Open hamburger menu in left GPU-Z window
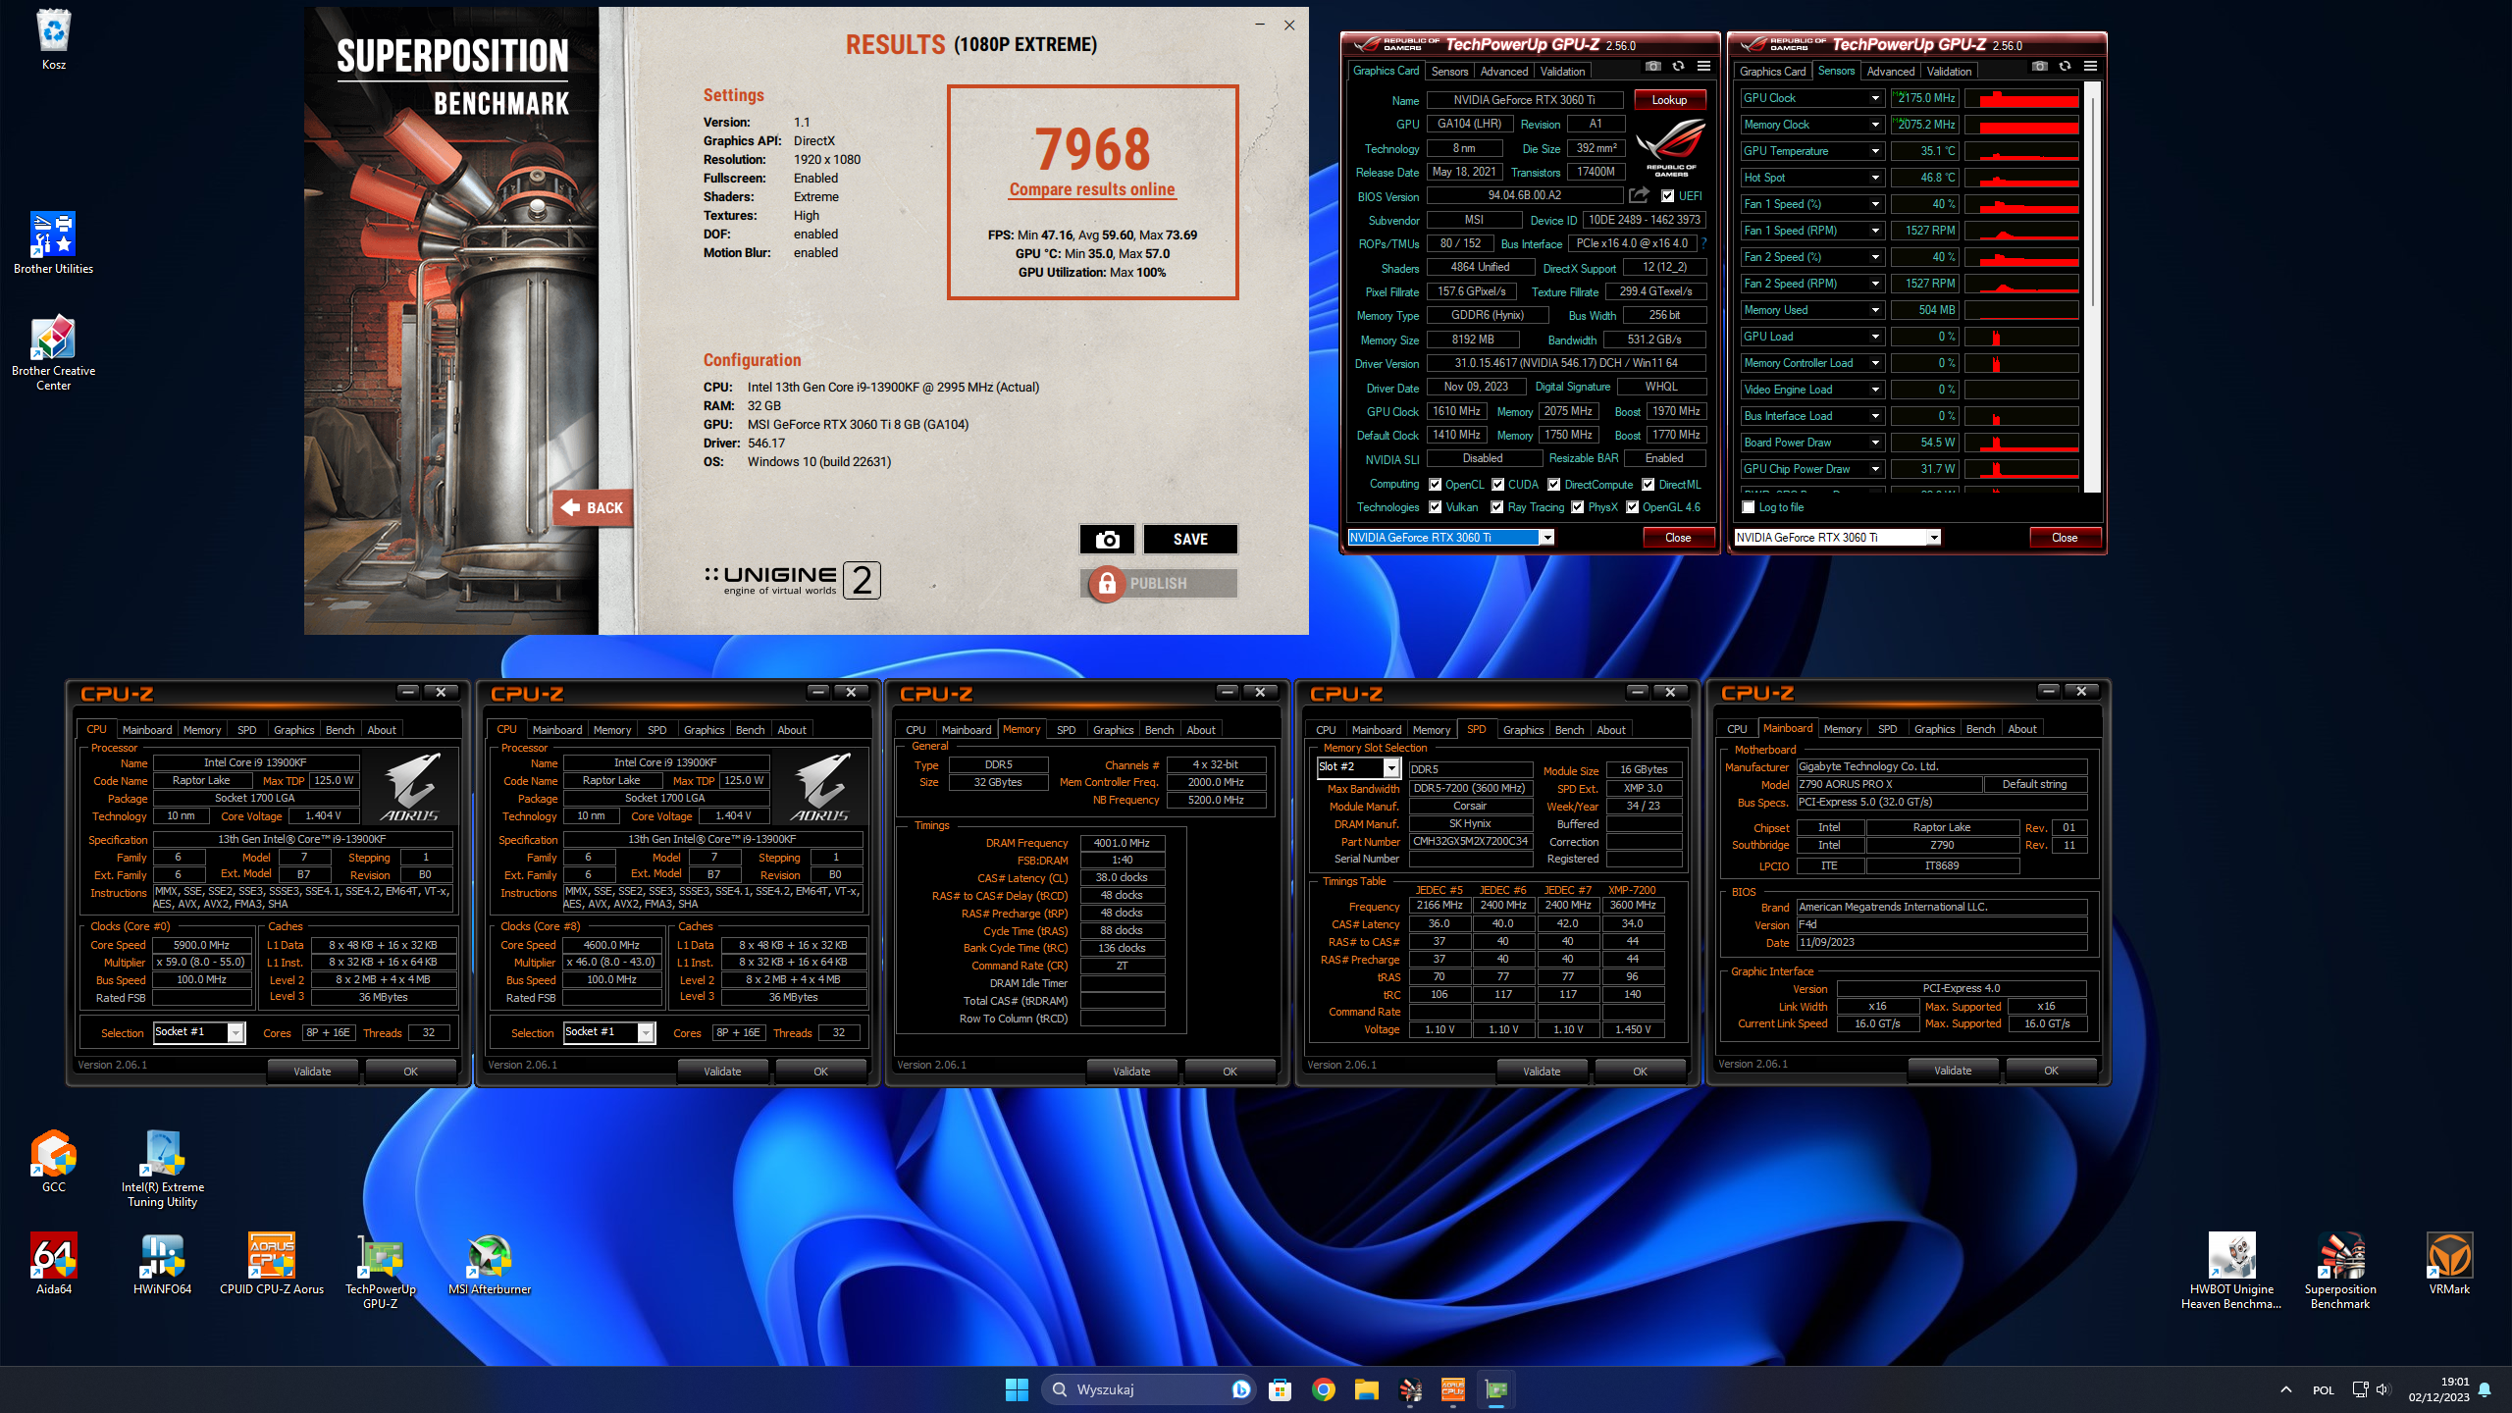The width and height of the screenshot is (2512, 1413). (x=1704, y=67)
